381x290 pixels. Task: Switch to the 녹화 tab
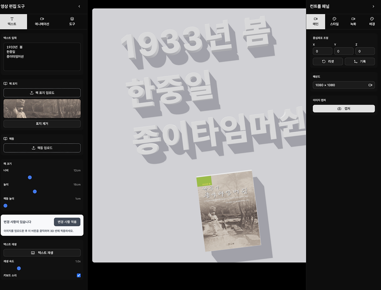353,21
